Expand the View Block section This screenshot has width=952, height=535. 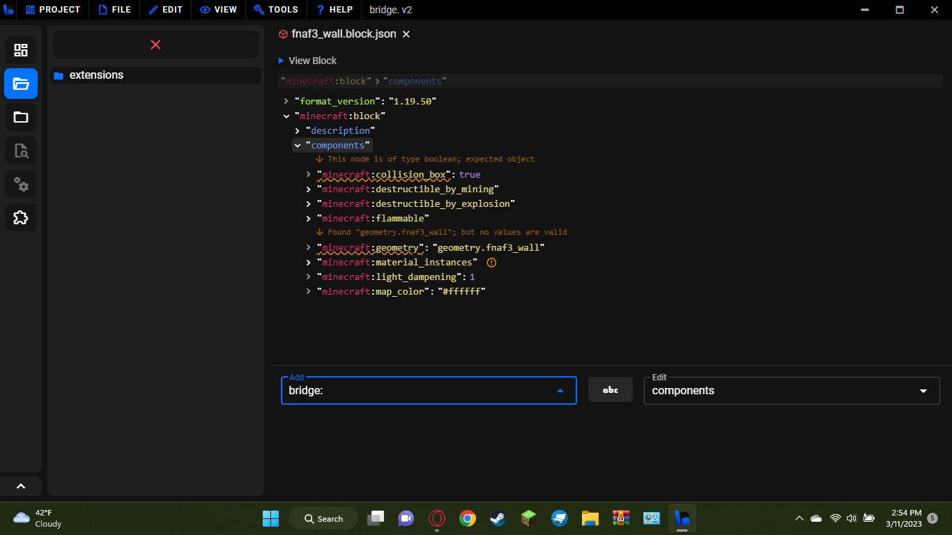click(x=307, y=61)
